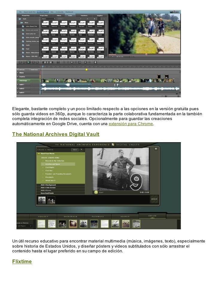218x282 pixels.
Task: Open the 'extensión para Chrome' link
Action: pos(131,124)
